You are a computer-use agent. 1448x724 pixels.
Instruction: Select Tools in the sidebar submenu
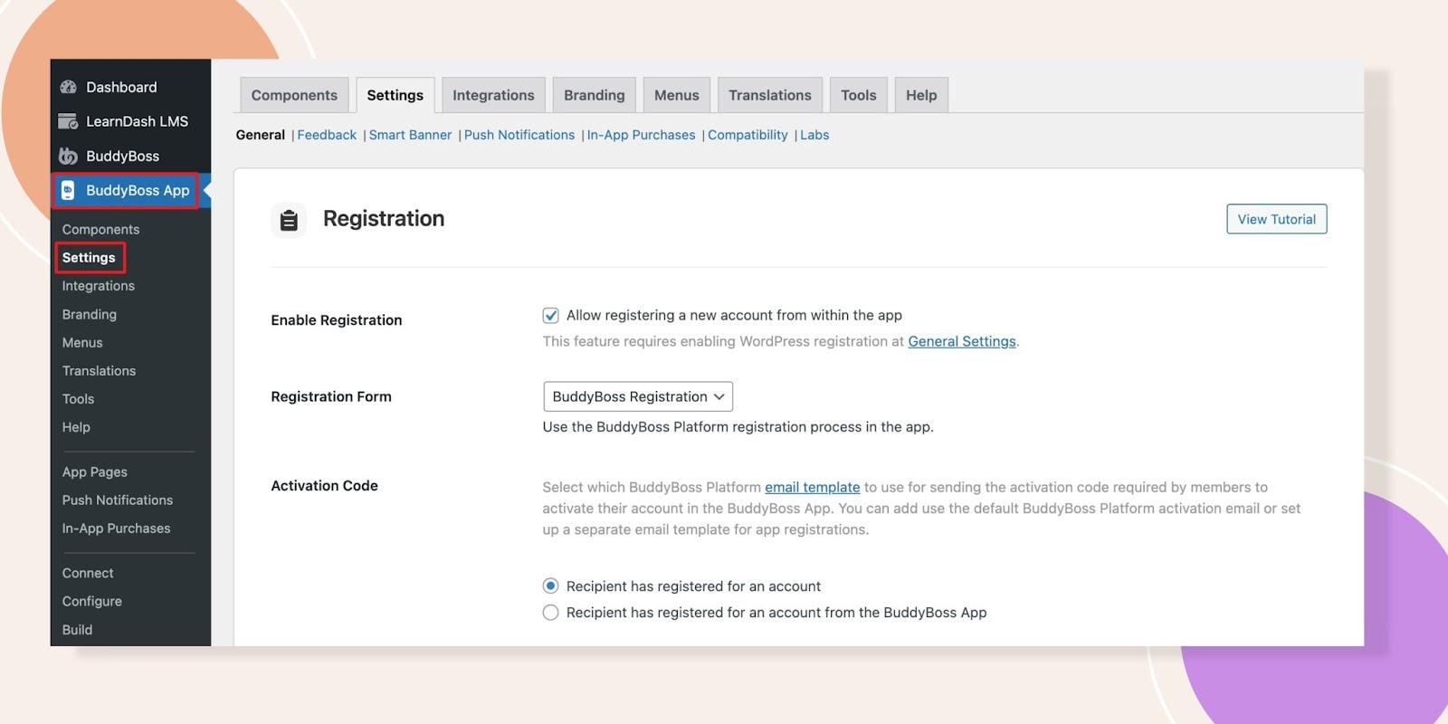pos(78,398)
